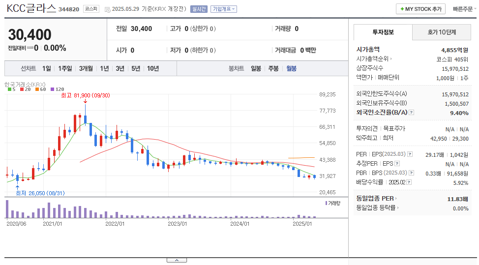Open 시가총액순위 arrow link
The height and width of the screenshot is (265, 479).
pos(374,59)
